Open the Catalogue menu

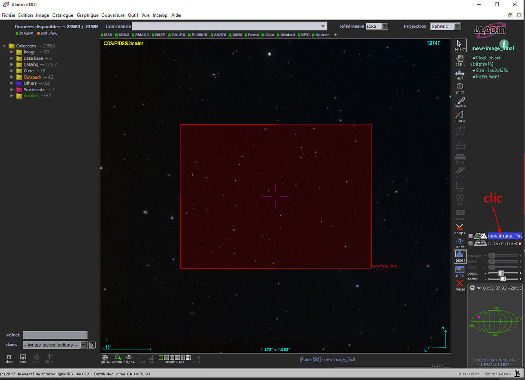pos(63,15)
